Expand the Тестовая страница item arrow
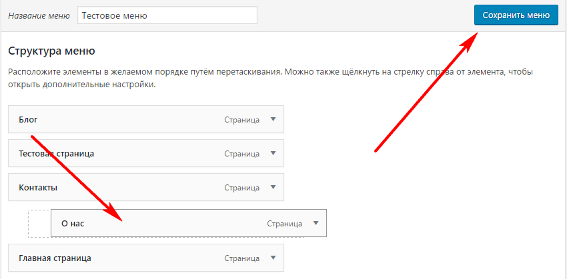This screenshot has height=279, width=567. point(273,153)
